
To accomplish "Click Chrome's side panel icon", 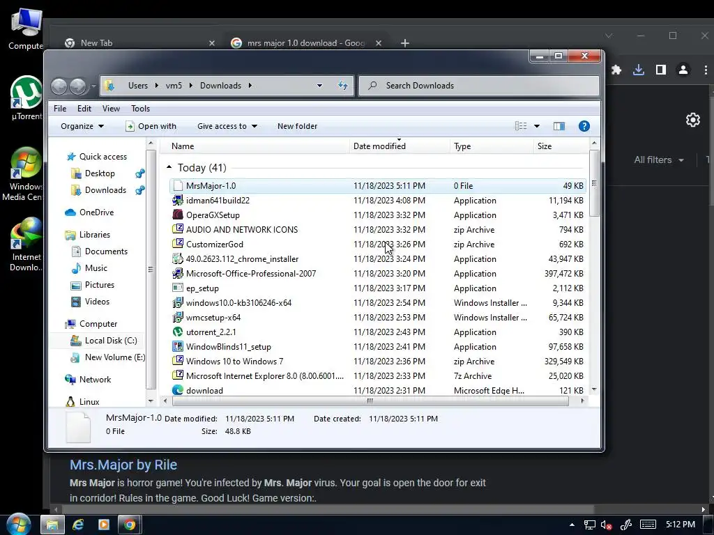I will [661, 70].
